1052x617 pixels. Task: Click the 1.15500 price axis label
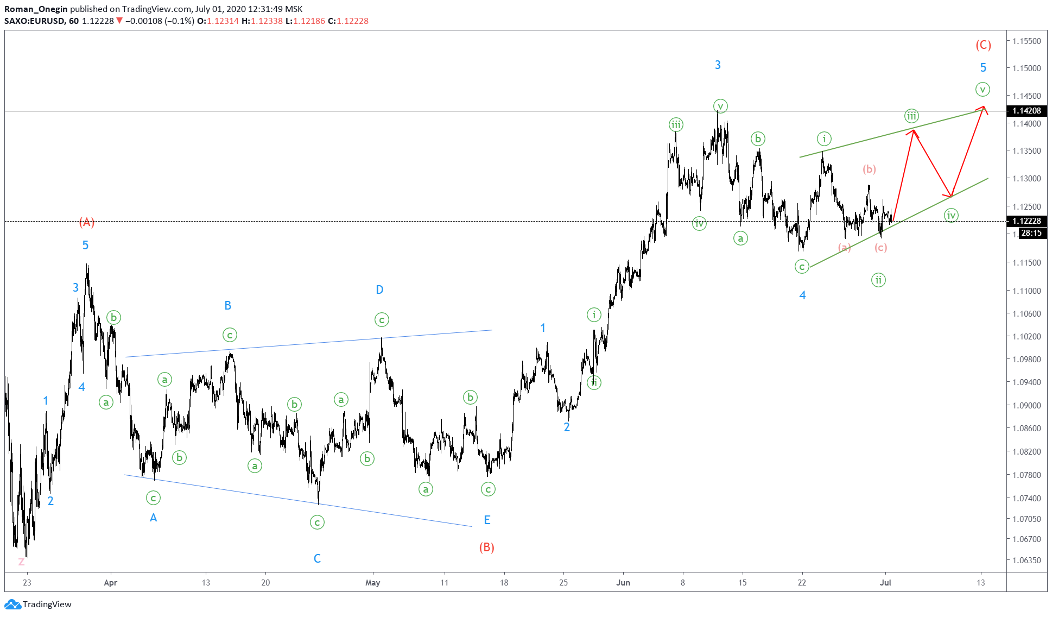click(1026, 41)
